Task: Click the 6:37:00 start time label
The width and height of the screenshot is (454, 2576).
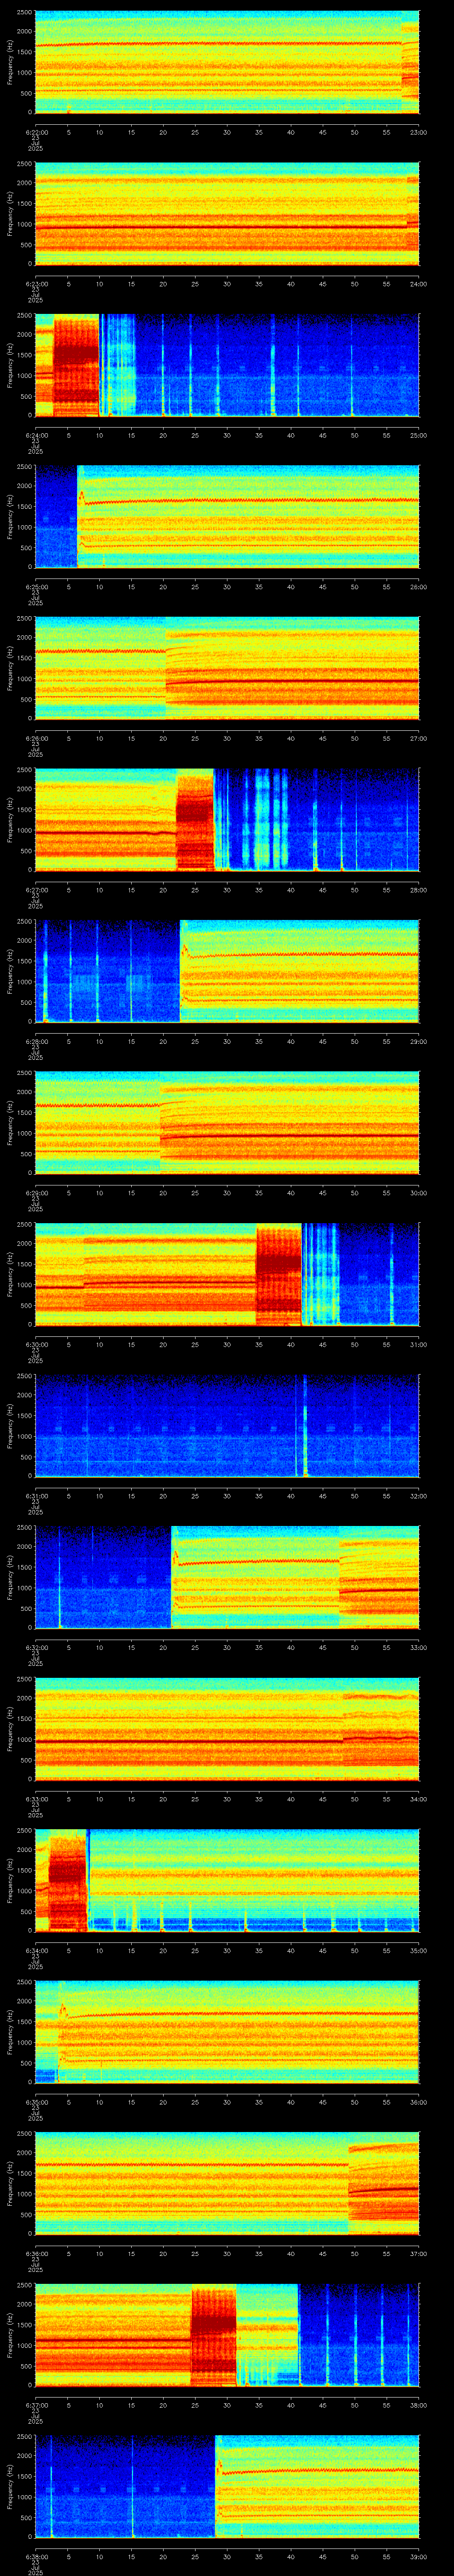Action: 36,2405
